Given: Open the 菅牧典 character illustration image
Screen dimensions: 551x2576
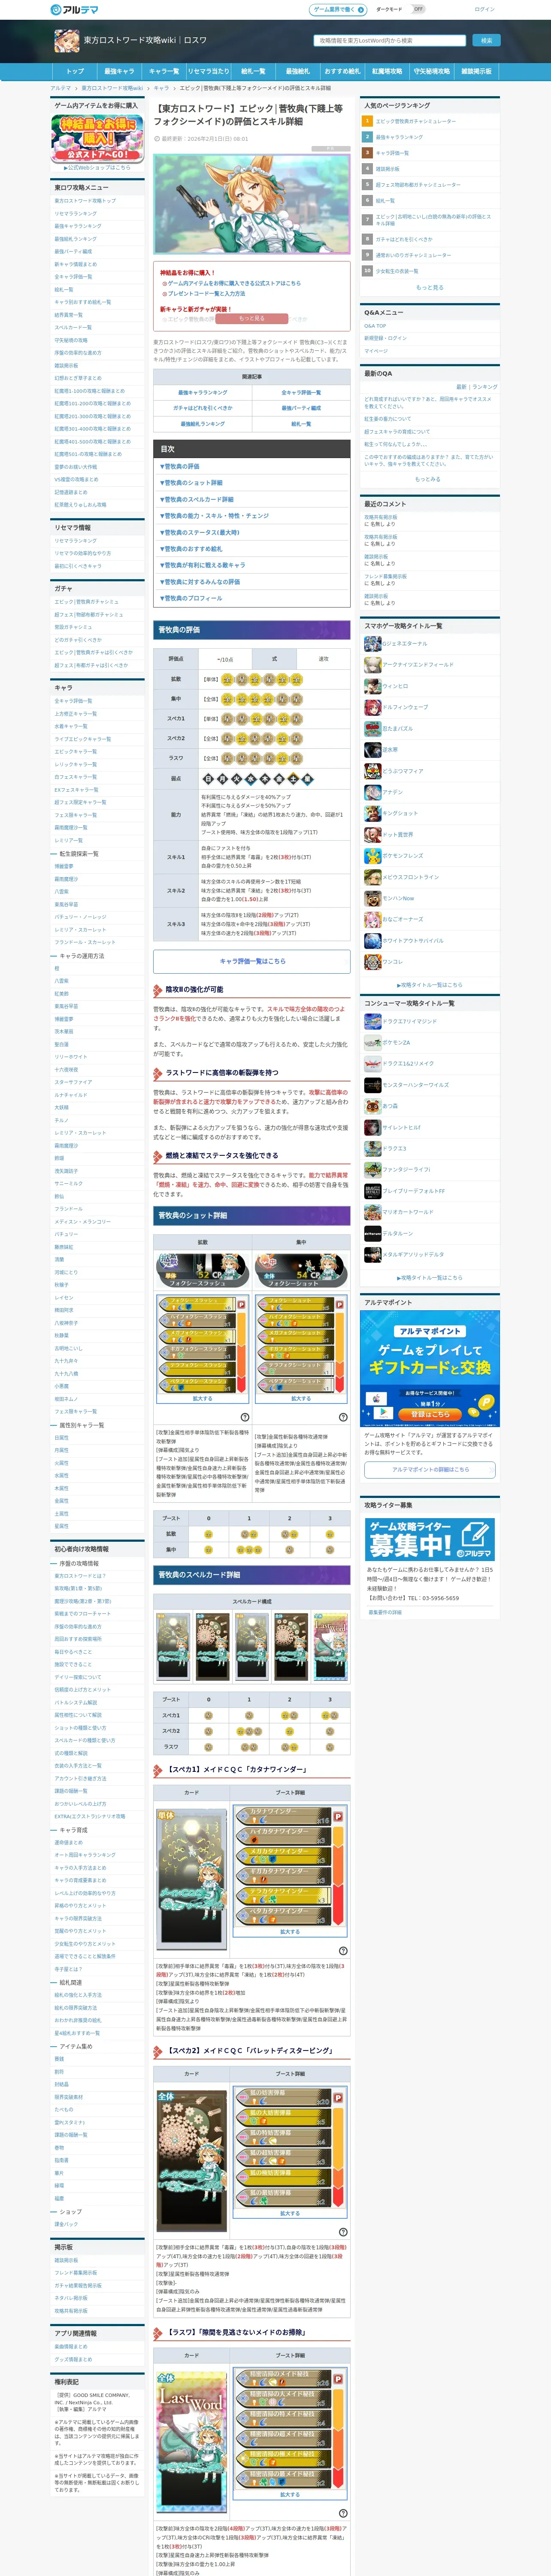Looking at the screenshot, I should click(x=252, y=203).
